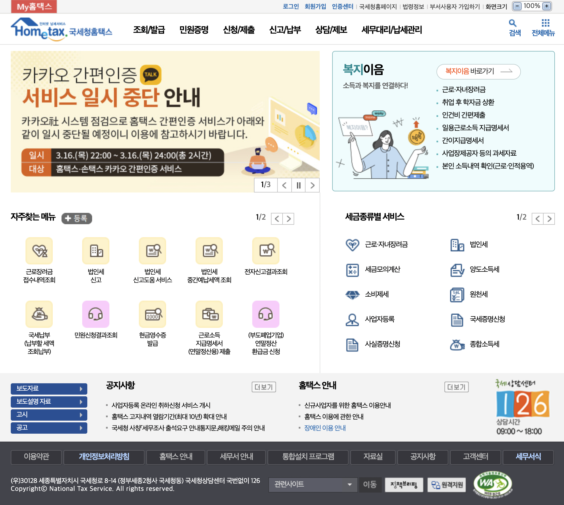The height and width of the screenshot is (505, 564).
Task: Open the 신청/제출 menu
Action: (x=239, y=29)
